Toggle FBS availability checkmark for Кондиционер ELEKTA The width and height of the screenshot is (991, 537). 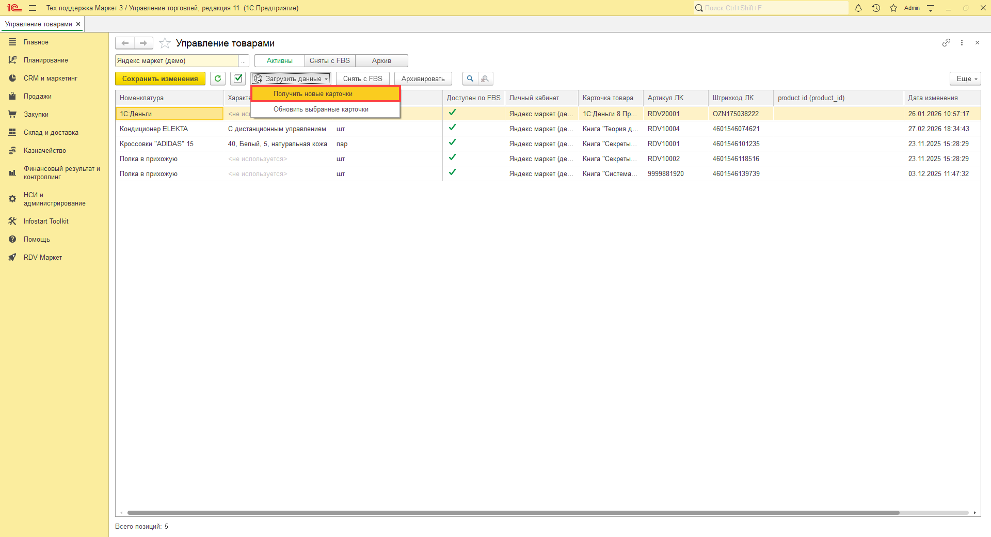[x=452, y=128]
